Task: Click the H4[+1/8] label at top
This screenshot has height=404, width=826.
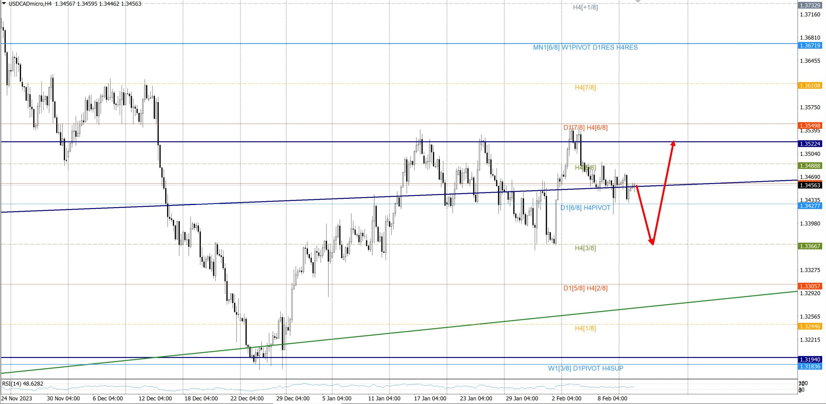Action: pos(585,7)
